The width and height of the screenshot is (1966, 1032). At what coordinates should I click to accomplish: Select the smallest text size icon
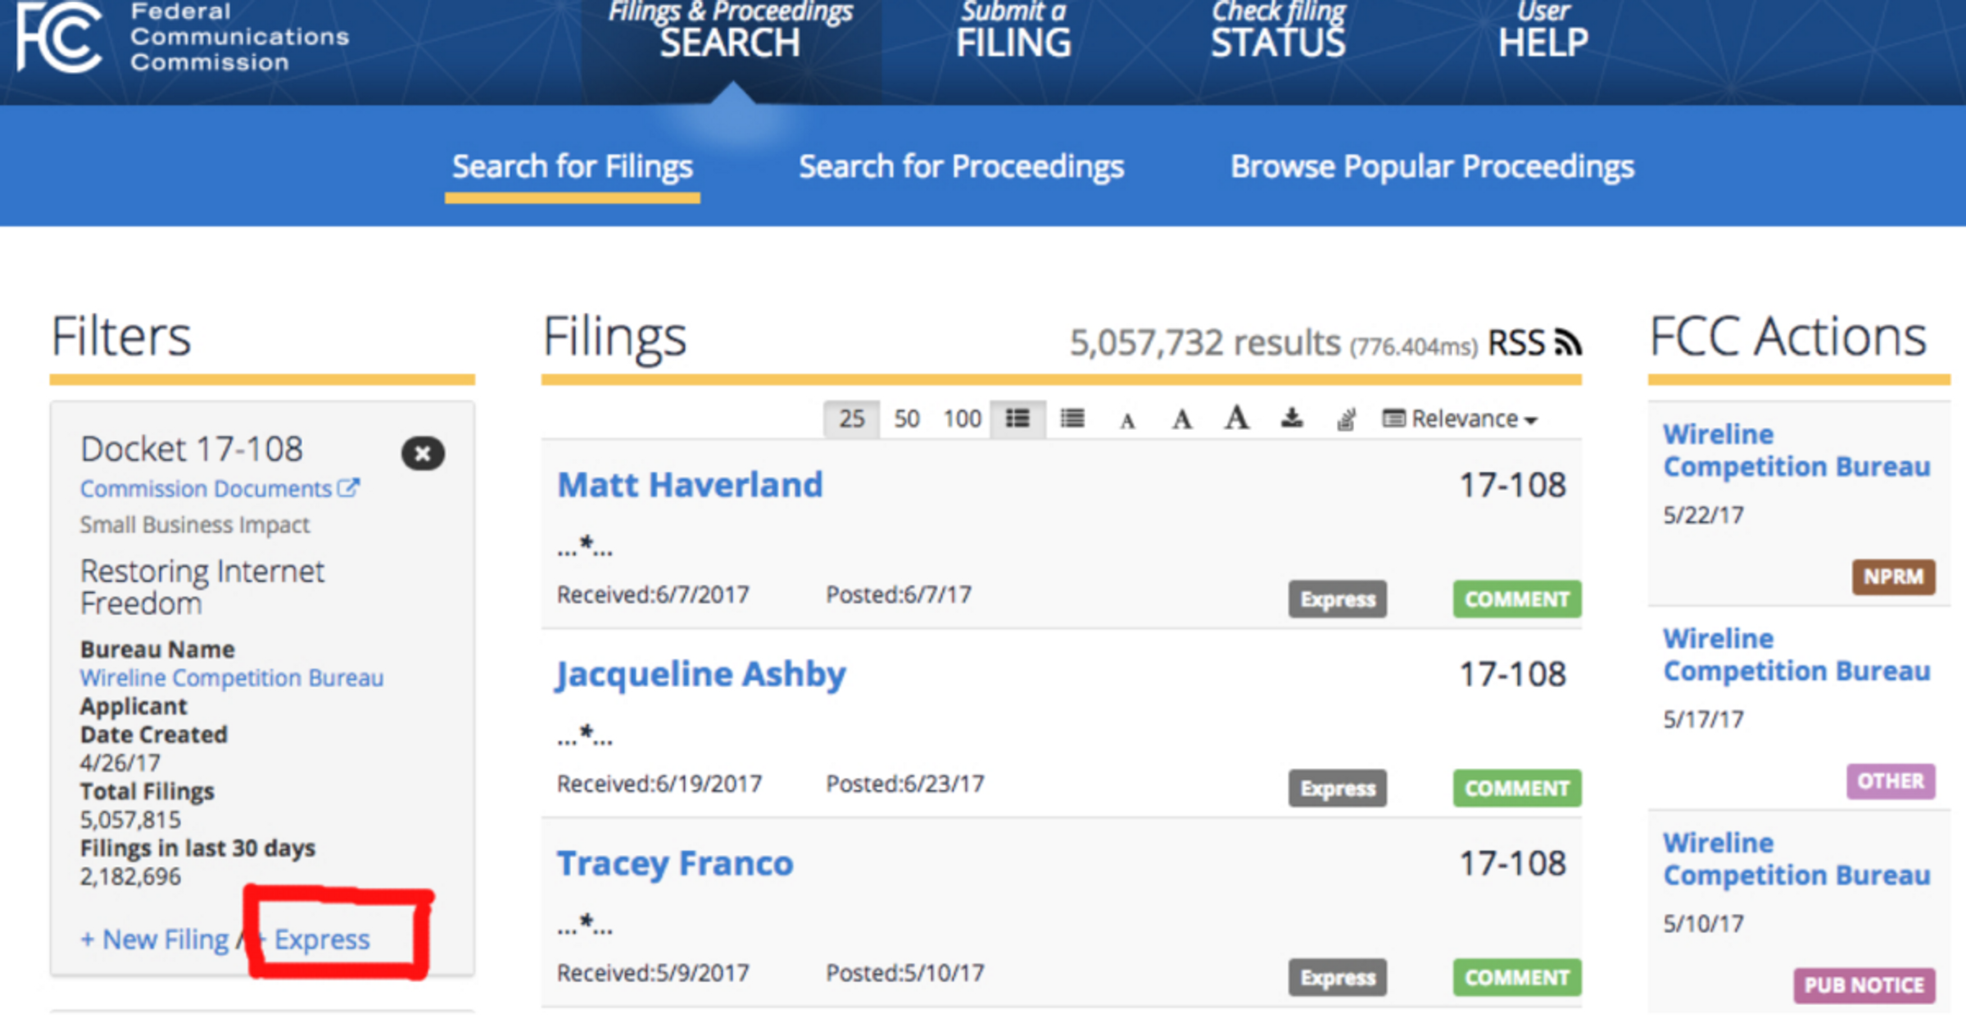pyautogui.click(x=1128, y=421)
